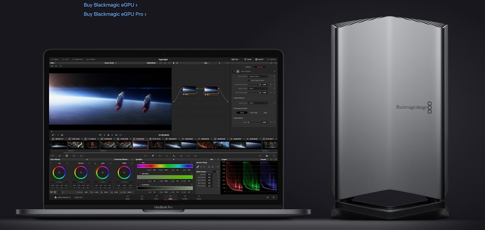This screenshot has height=230, width=485.
Task: Open the Key palette icon
Action: point(181,156)
